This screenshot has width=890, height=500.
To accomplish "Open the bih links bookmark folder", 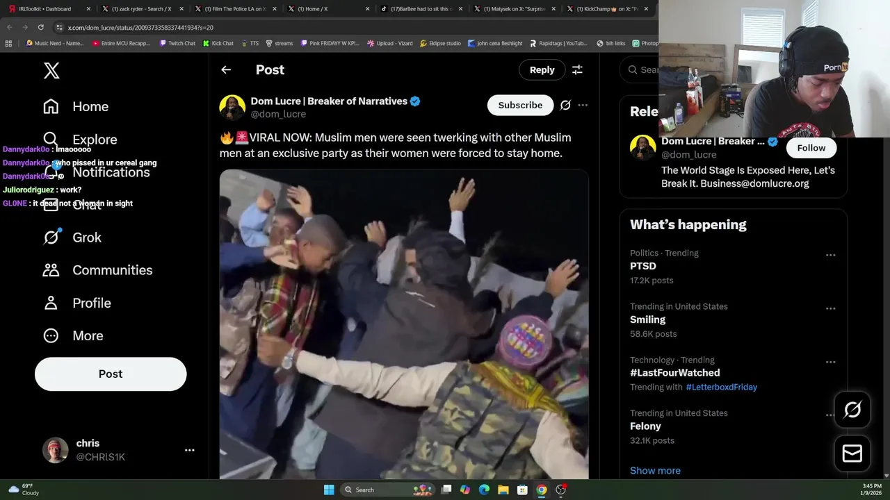I will coord(611,43).
